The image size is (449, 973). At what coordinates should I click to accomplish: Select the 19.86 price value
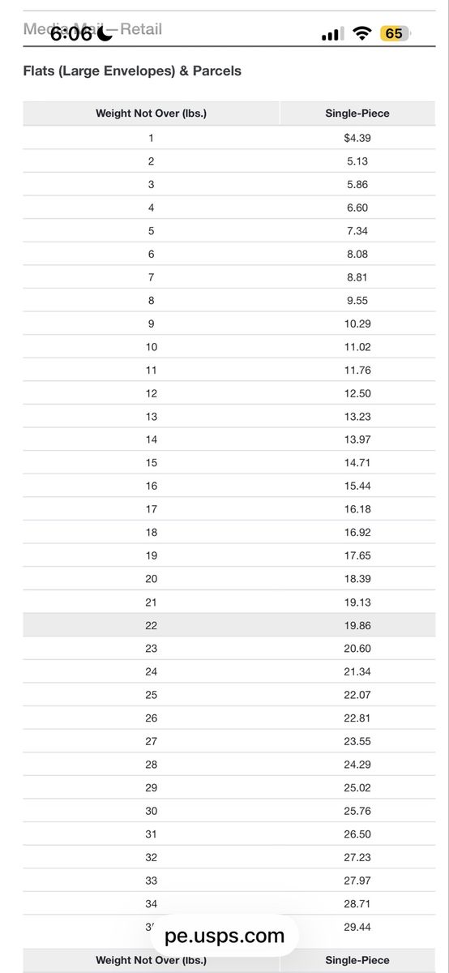pyautogui.click(x=357, y=625)
